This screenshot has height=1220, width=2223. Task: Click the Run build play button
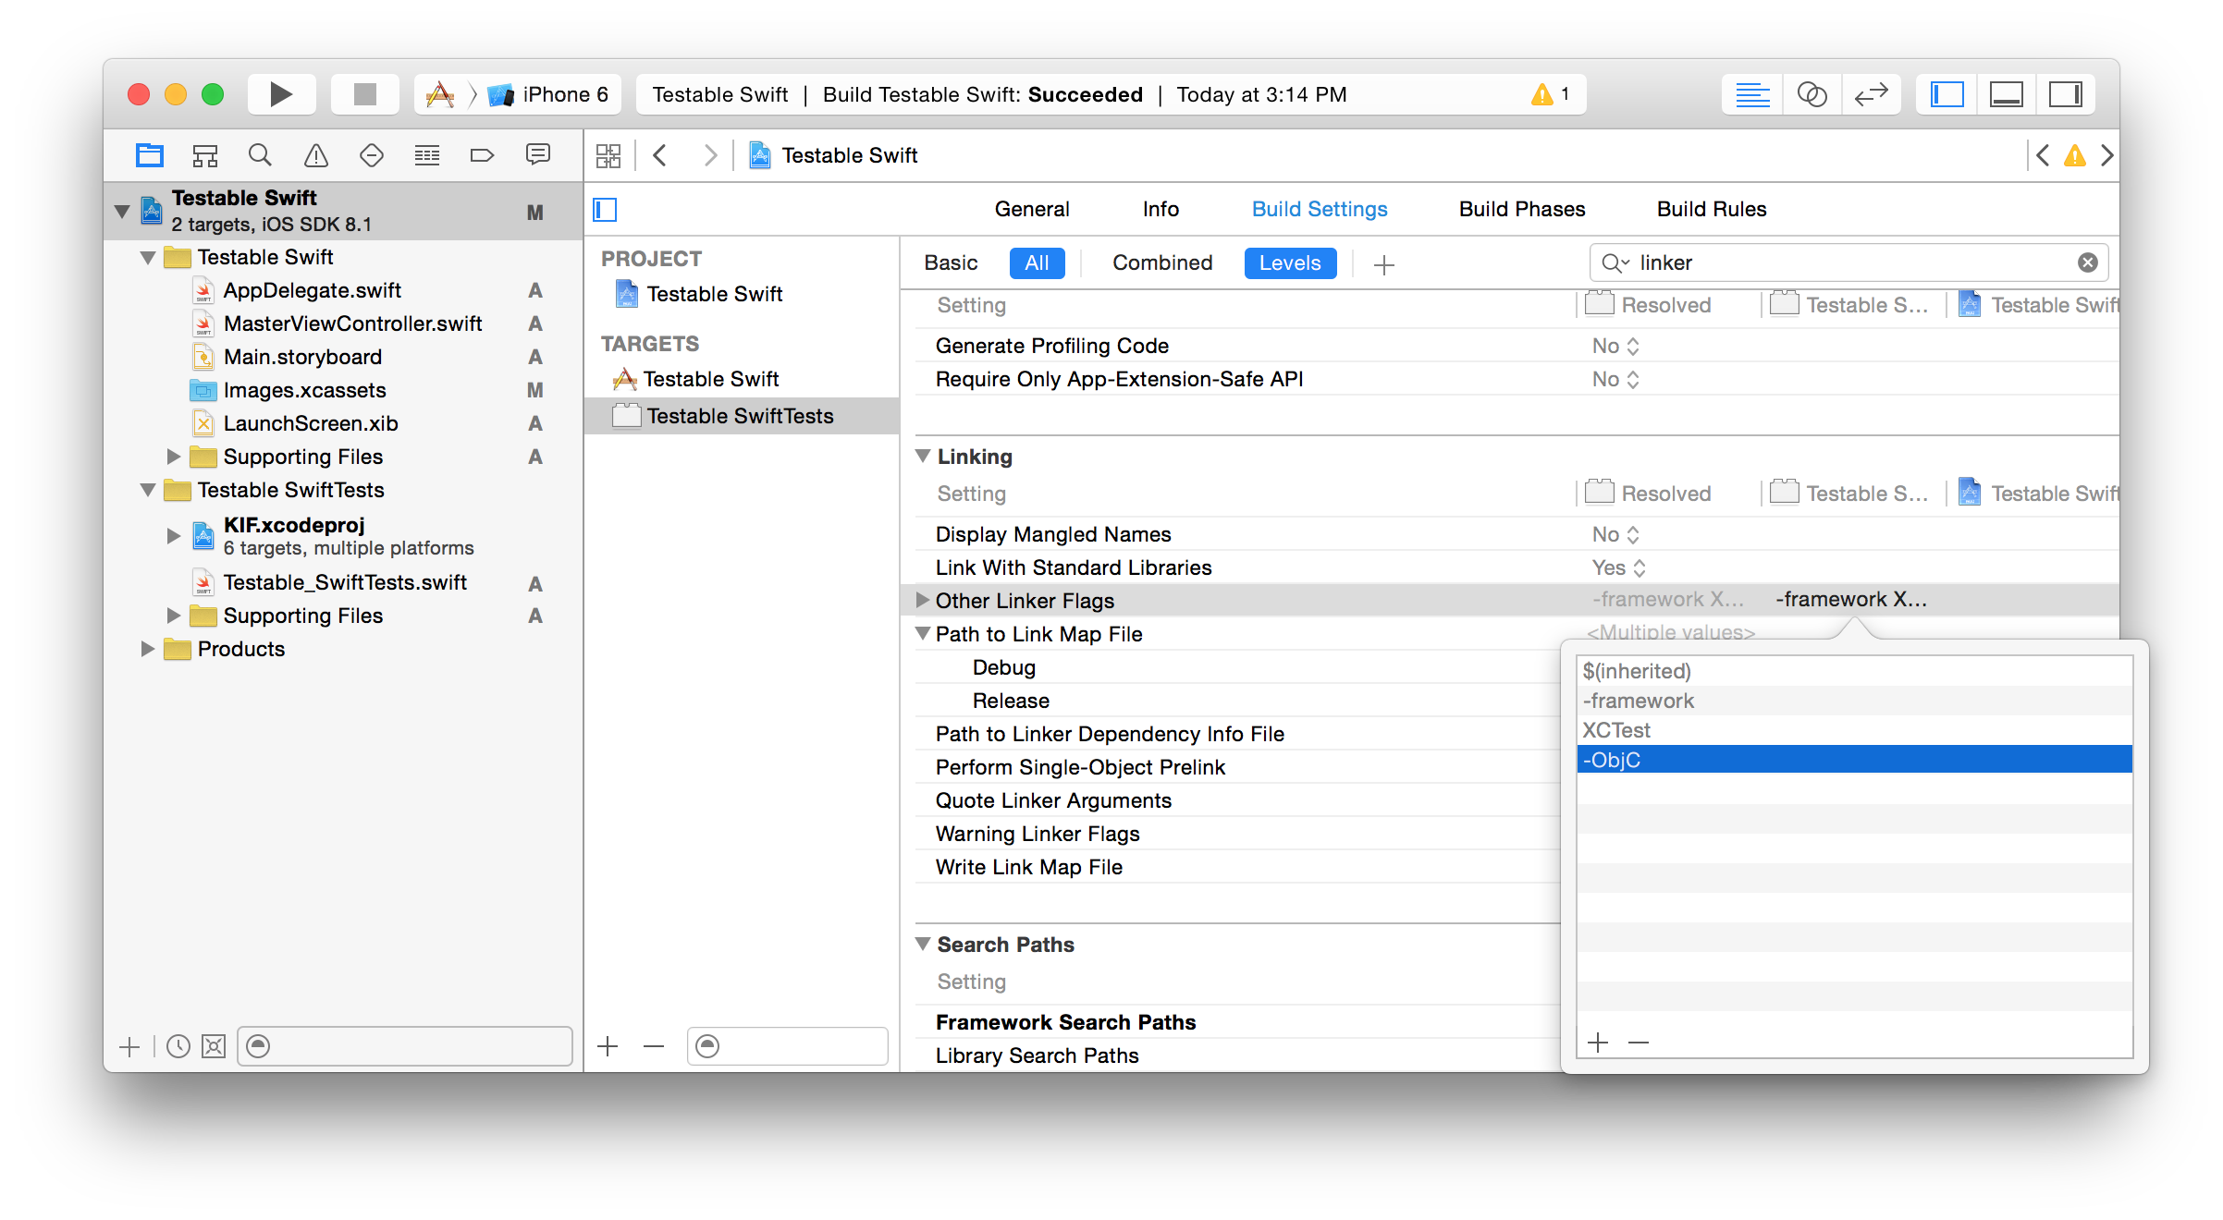coord(281,94)
